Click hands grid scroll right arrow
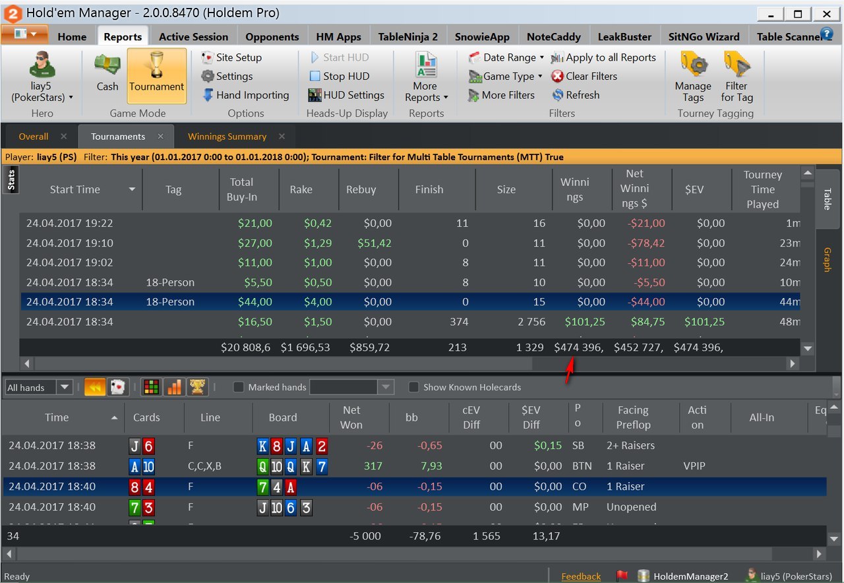 [x=820, y=555]
